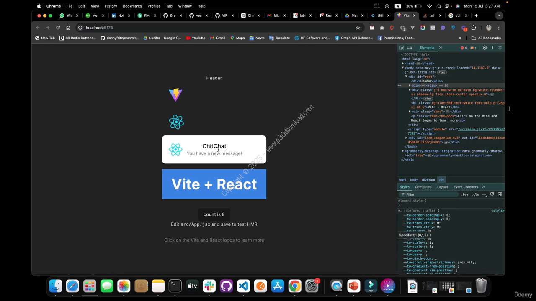
Task: Switch to the Event Listeners tab
Action: coord(466,187)
